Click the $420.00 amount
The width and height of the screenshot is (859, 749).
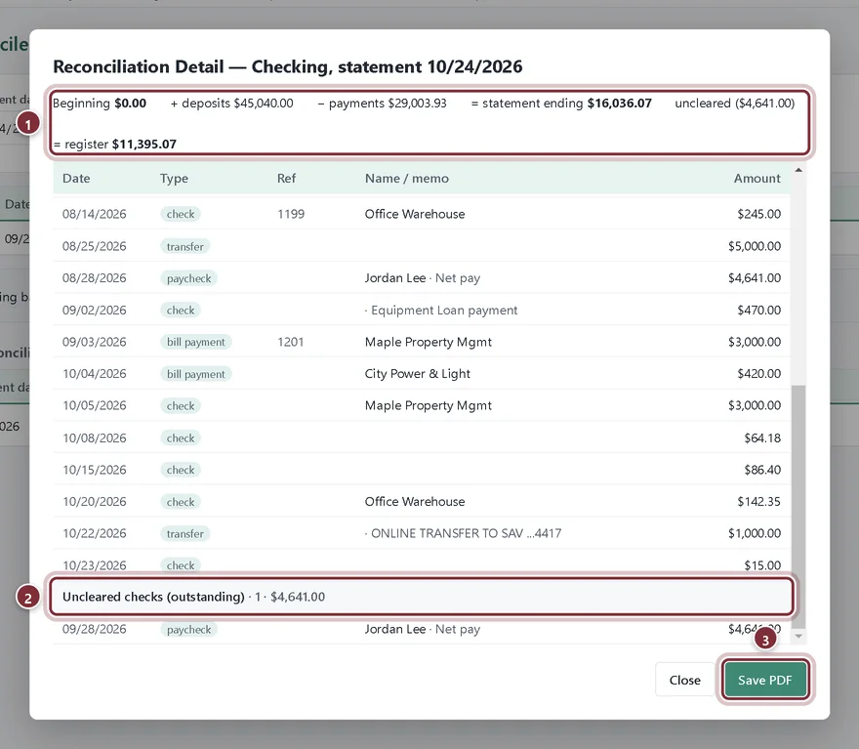pos(758,374)
